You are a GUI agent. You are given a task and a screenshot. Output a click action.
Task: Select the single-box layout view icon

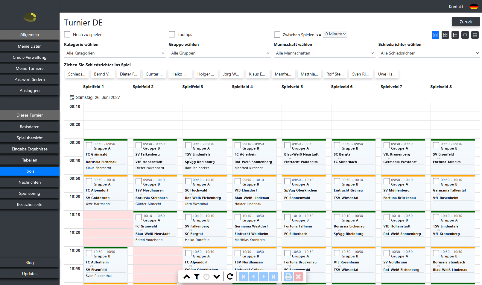(465, 35)
